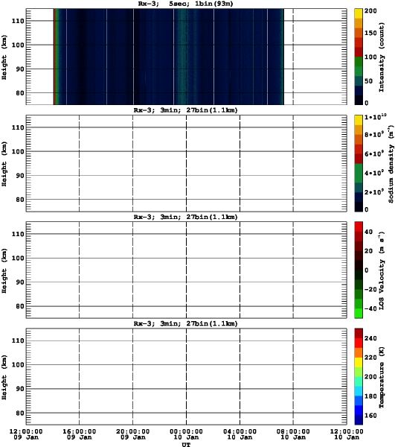The height and width of the screenshot is (447, 395).
Task: Click the yellow 220 Temperature colorbar segment
Action: tap(359, 362)
